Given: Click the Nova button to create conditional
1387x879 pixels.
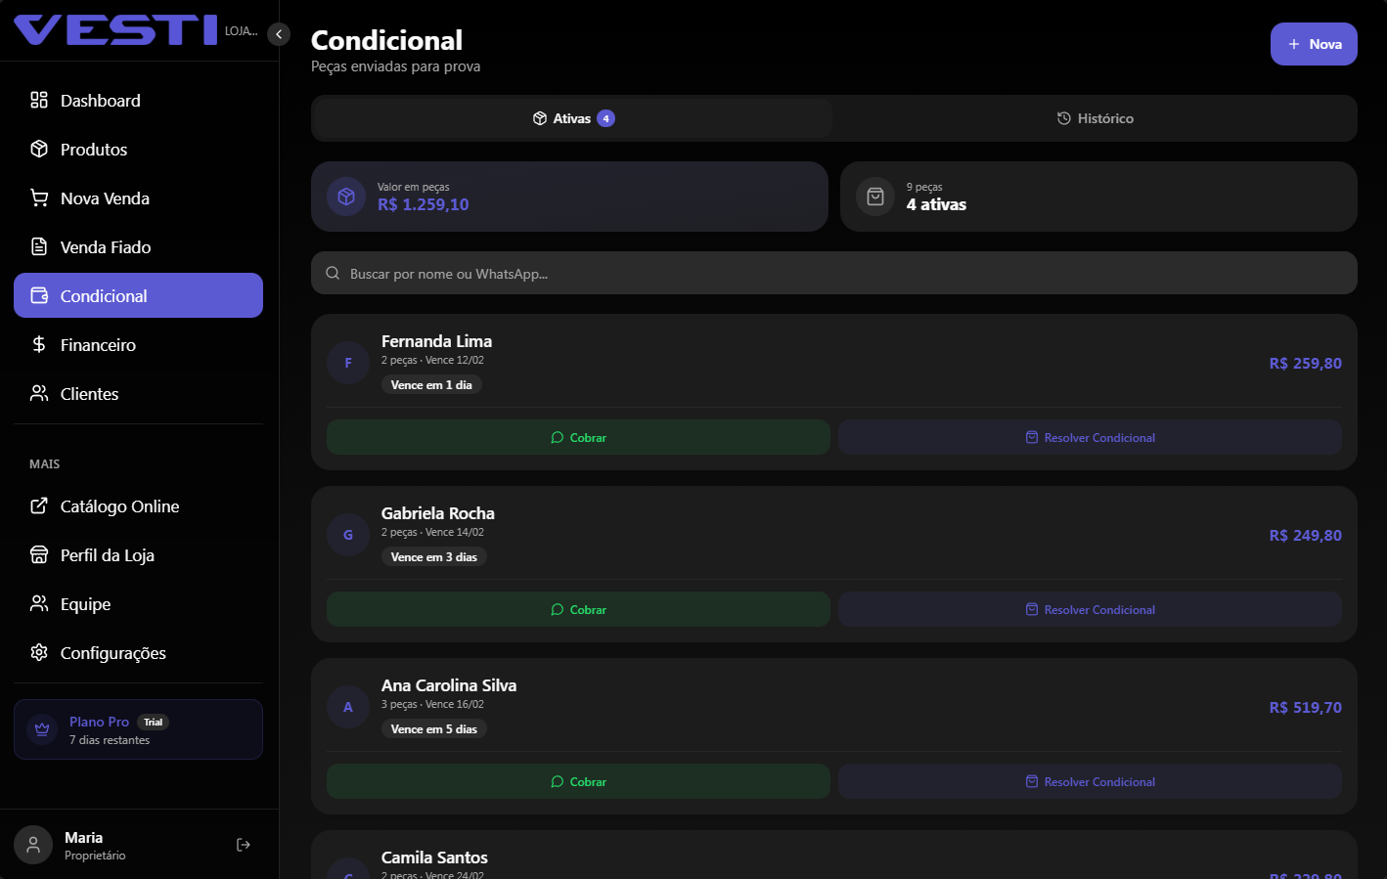Looking at the screenshot, I should point(1314,43).
